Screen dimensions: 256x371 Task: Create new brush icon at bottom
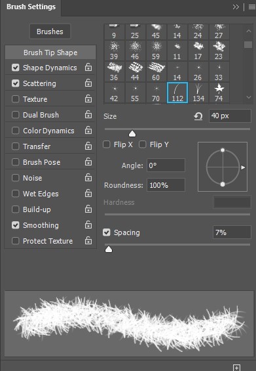[236, 368]
